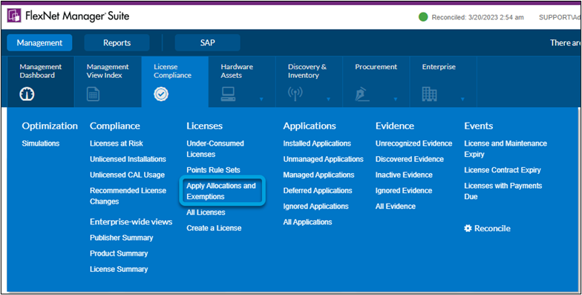Image resolution: width=582 pixels, height=295 pixels.
Task: Open Unrecognized Evidence
Action: [414, 143]
